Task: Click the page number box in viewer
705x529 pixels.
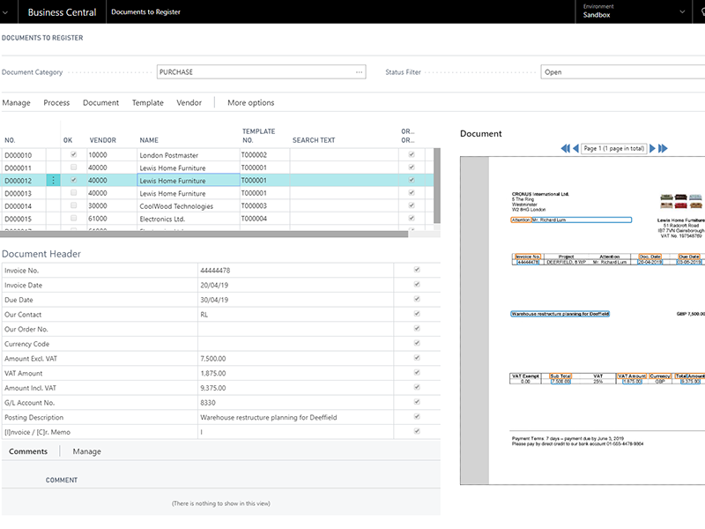Action: click(x=614, y=148)
